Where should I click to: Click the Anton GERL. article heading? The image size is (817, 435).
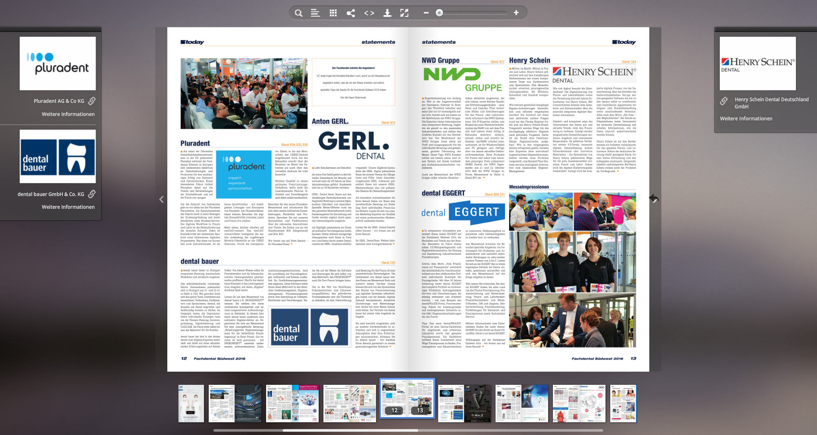[x=330, y=121]
